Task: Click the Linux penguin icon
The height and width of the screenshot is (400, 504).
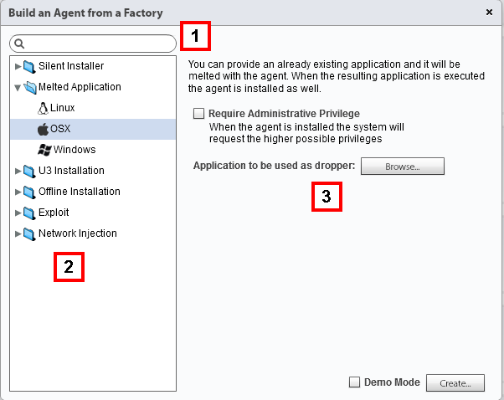Action: coord(44,108)
